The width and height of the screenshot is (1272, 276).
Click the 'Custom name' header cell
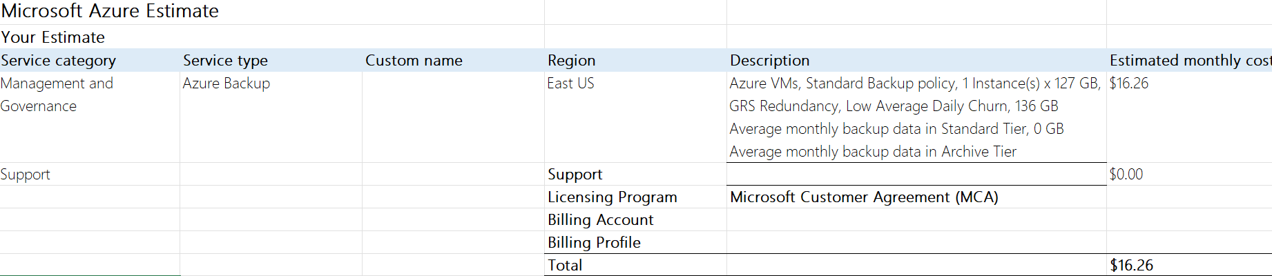click(453, 60)
